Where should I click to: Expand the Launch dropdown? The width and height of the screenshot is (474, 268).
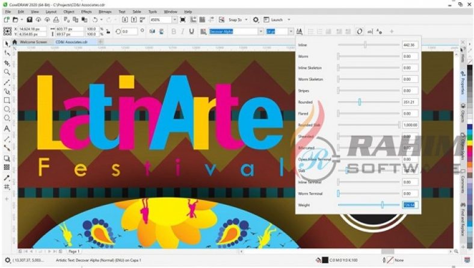coord(289,20)
